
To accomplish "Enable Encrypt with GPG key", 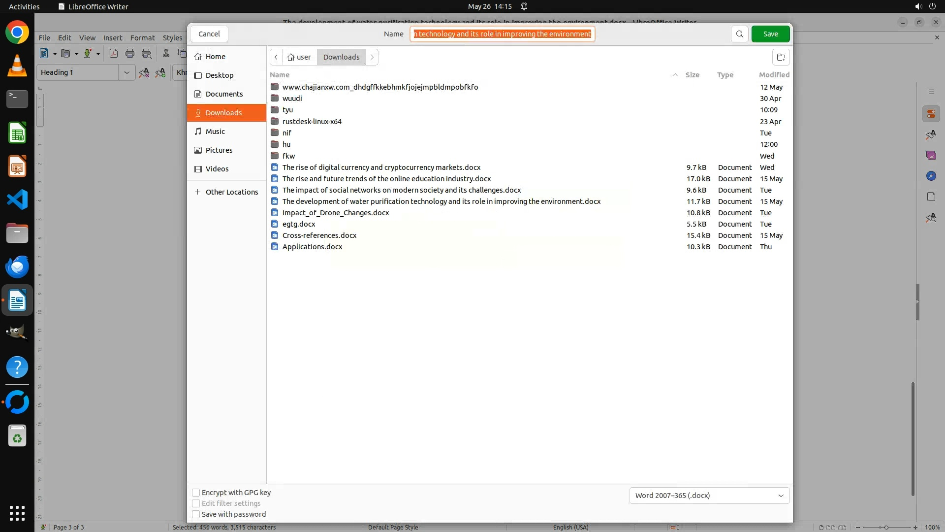I will (x=196, y=493).
